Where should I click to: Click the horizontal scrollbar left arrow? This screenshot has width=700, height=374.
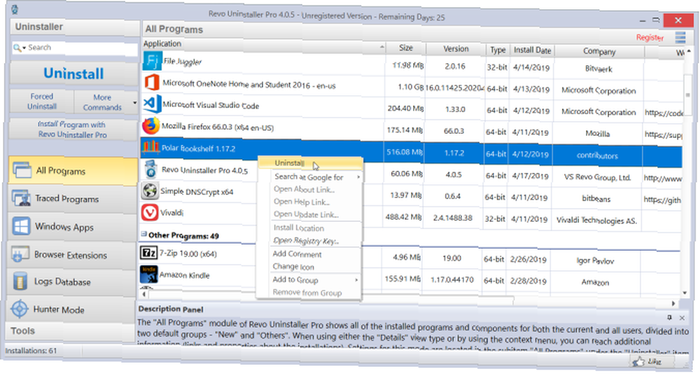[x=143, y=294]
